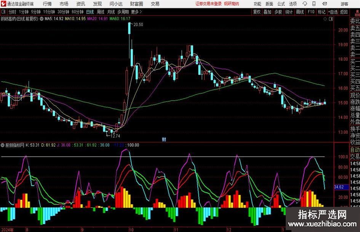Click the 12.74 low price label

[x=115, y=136]
